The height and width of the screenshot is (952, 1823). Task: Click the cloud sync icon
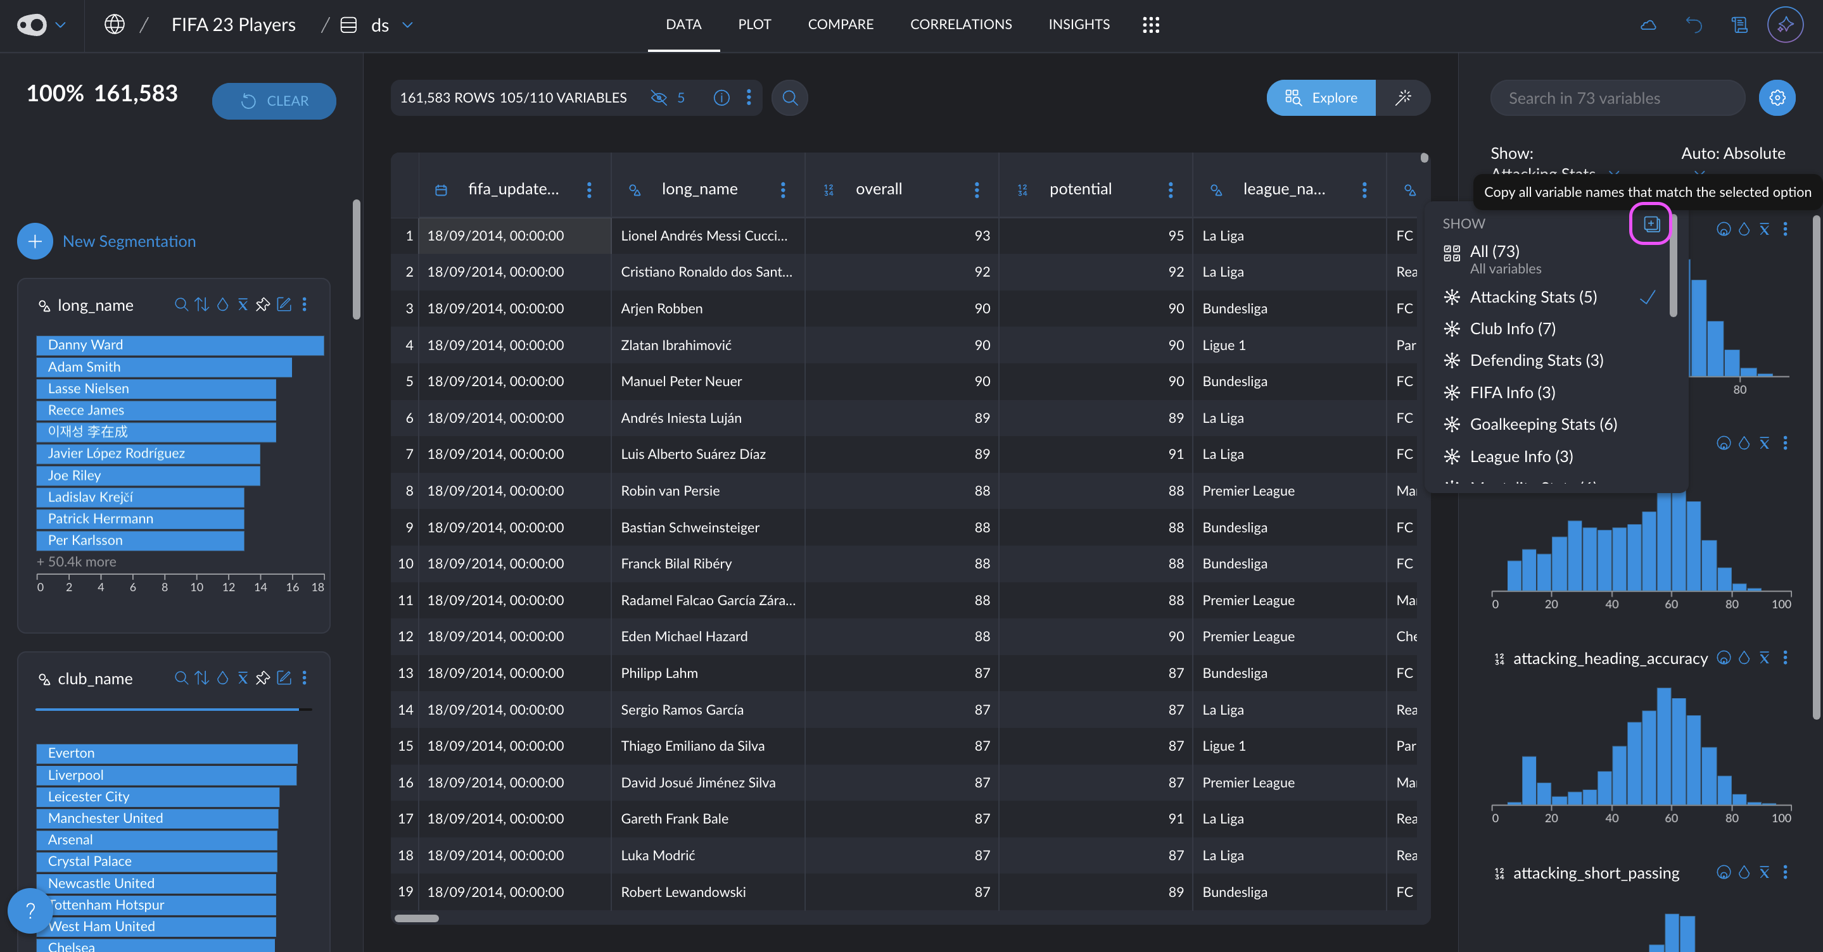pos(1648,25)
